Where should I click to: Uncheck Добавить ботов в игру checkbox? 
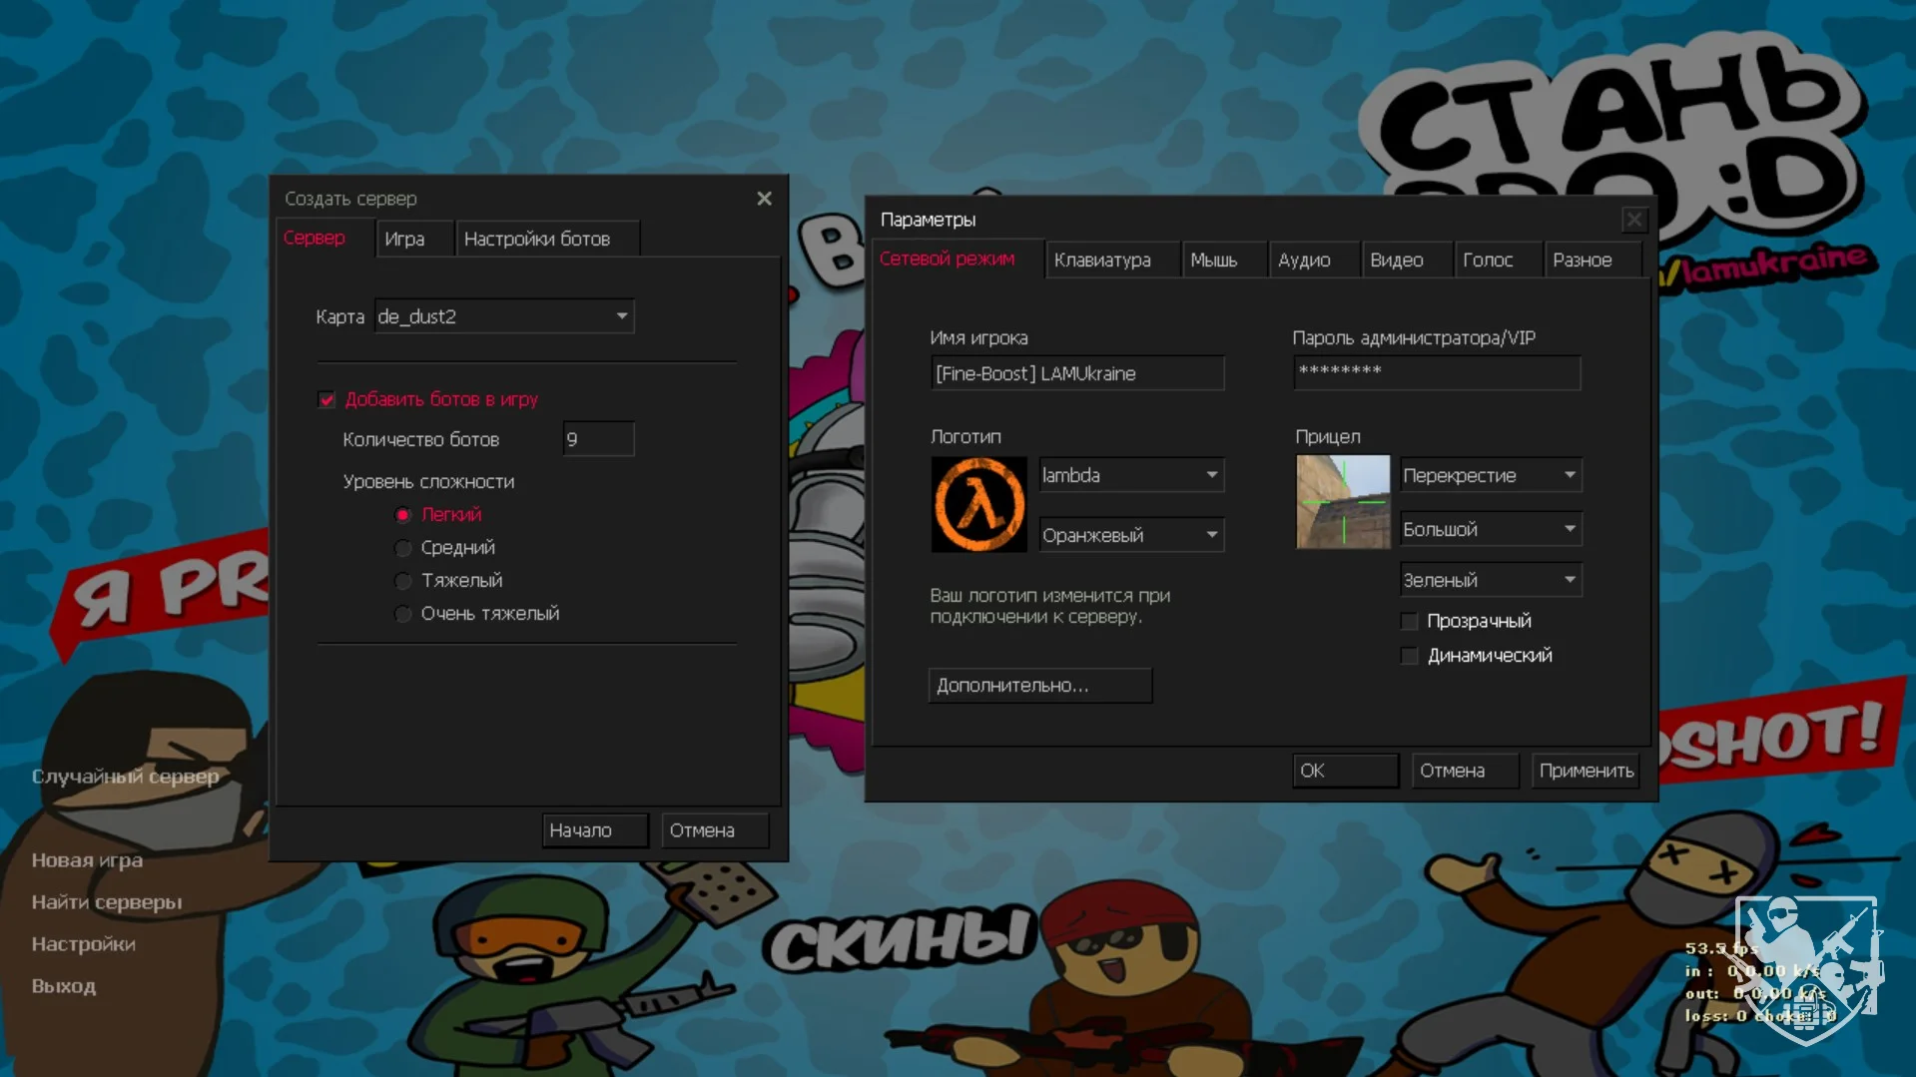pyautogui.click(x=326, y=400)
